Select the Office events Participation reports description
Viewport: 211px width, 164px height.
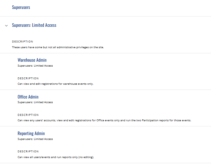(104, 120)
